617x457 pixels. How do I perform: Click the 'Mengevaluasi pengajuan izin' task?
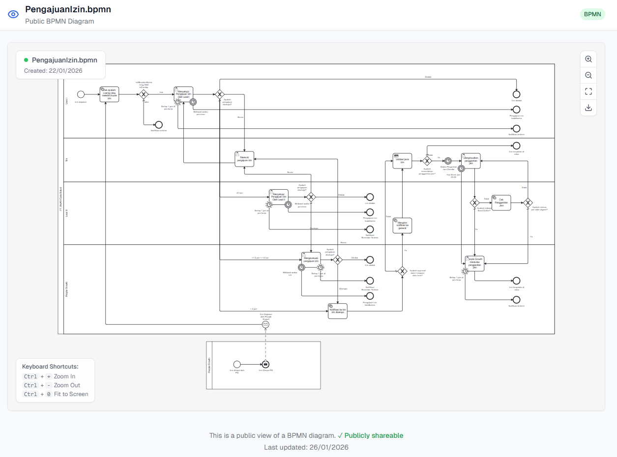pos(311,260)
